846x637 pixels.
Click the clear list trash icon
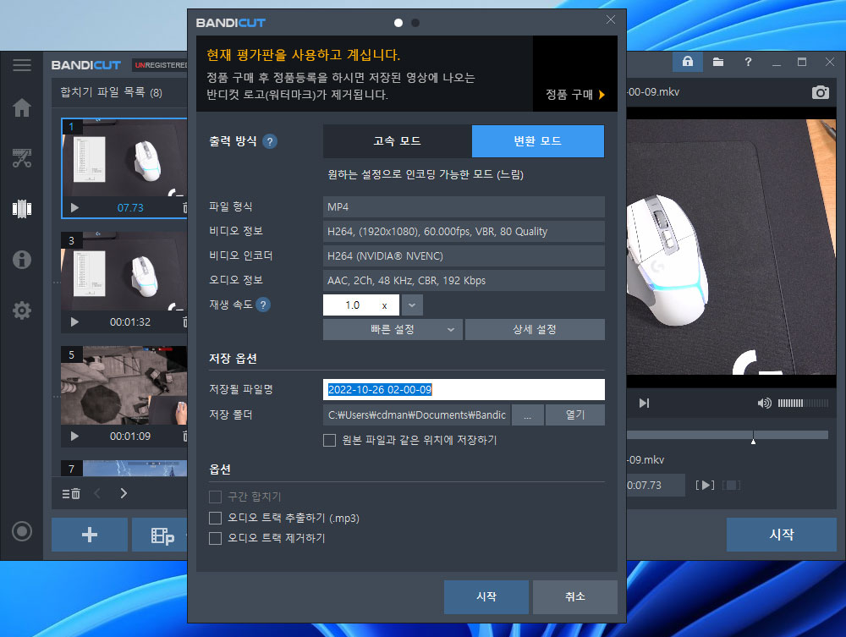point(71,493)
